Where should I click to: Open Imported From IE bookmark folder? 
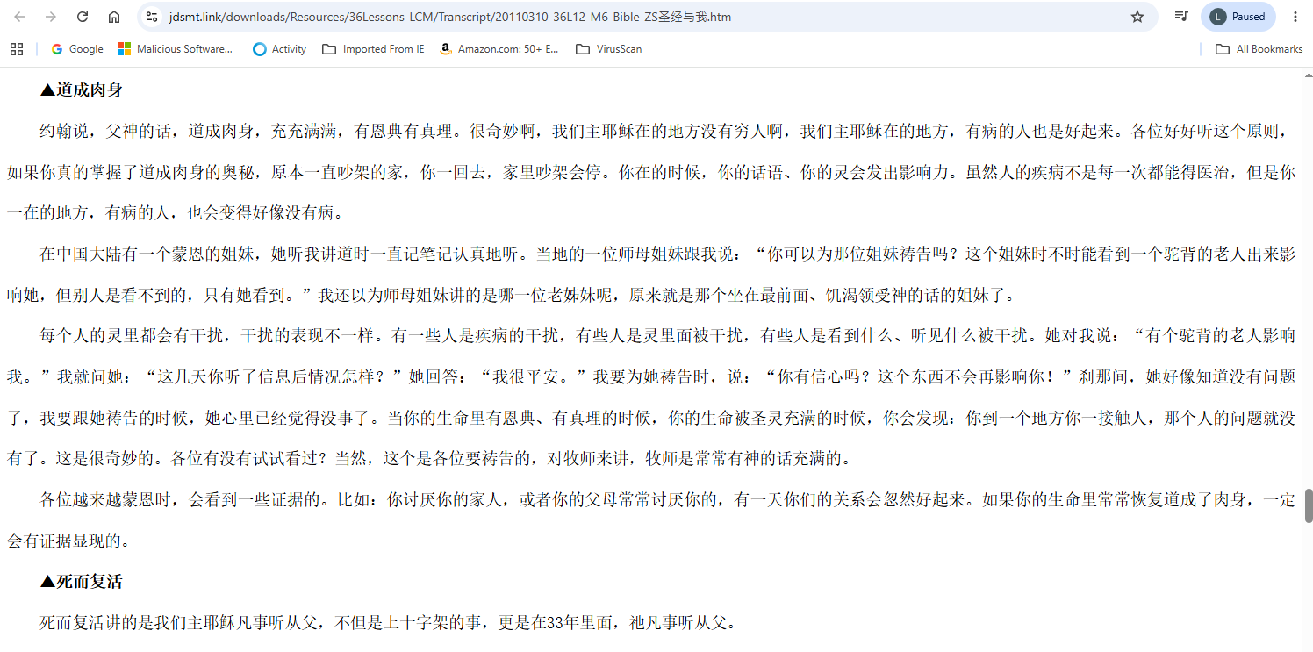click(x=374, y=49)
